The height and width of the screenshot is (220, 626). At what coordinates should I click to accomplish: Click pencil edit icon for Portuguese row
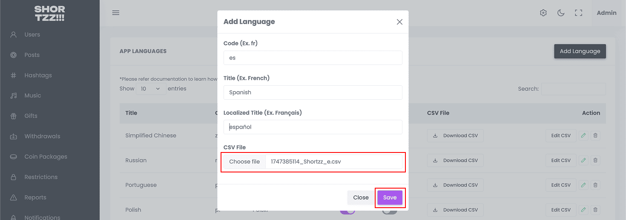(583, 185)
